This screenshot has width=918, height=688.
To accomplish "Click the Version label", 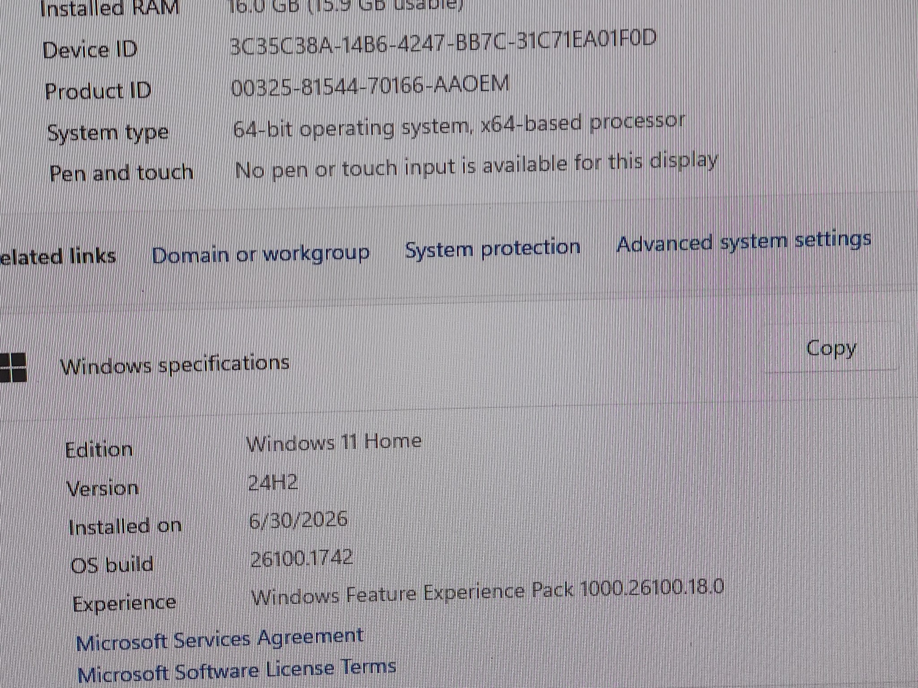I will (103, 488).
